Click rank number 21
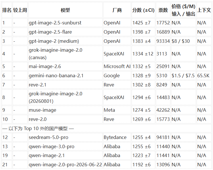This screenshot has height=170, width=213. [x=5, y=165]
